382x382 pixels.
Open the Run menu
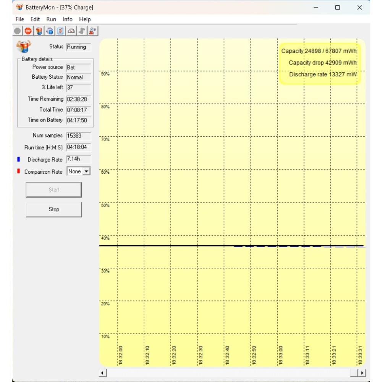51,19
